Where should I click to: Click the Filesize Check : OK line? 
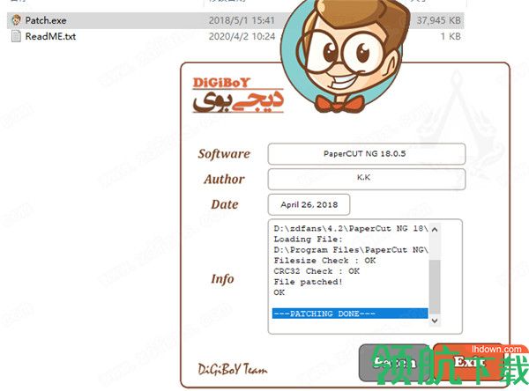tap(324, 260)
